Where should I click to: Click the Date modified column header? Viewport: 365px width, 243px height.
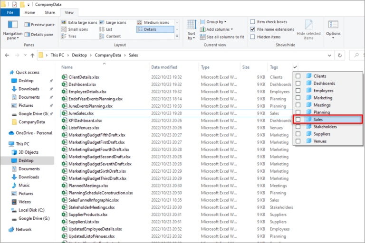pos(164,67)
